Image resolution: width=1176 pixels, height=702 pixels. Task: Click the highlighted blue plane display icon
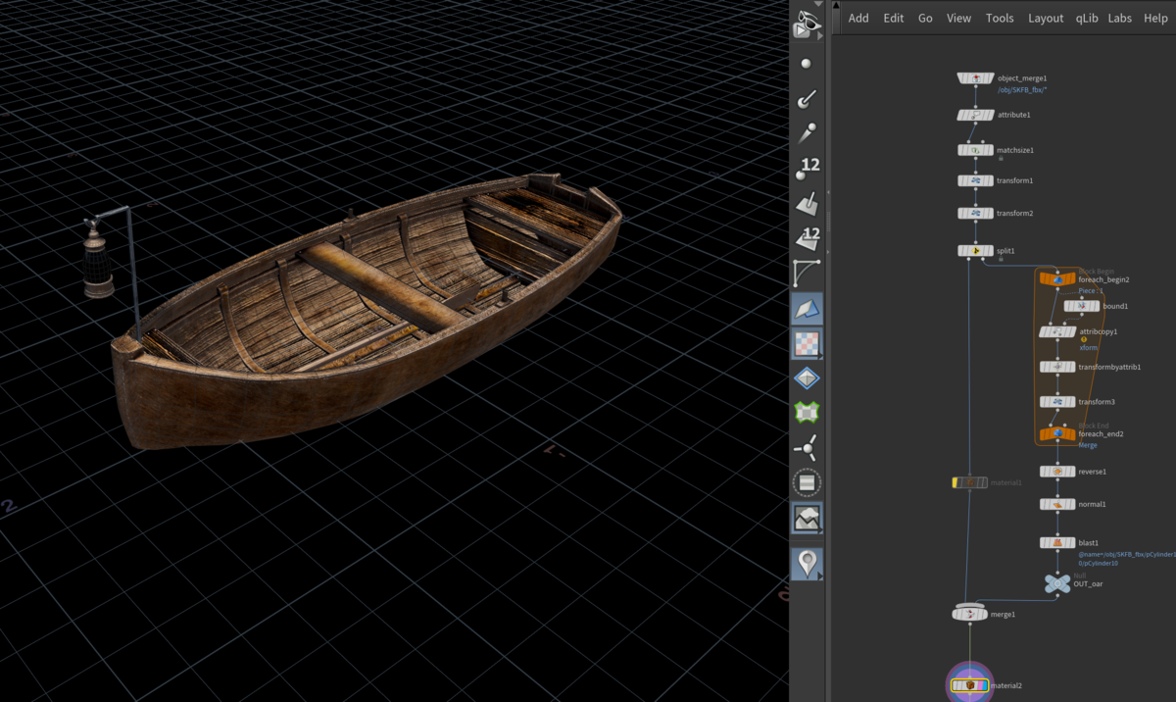click(807, 309)
